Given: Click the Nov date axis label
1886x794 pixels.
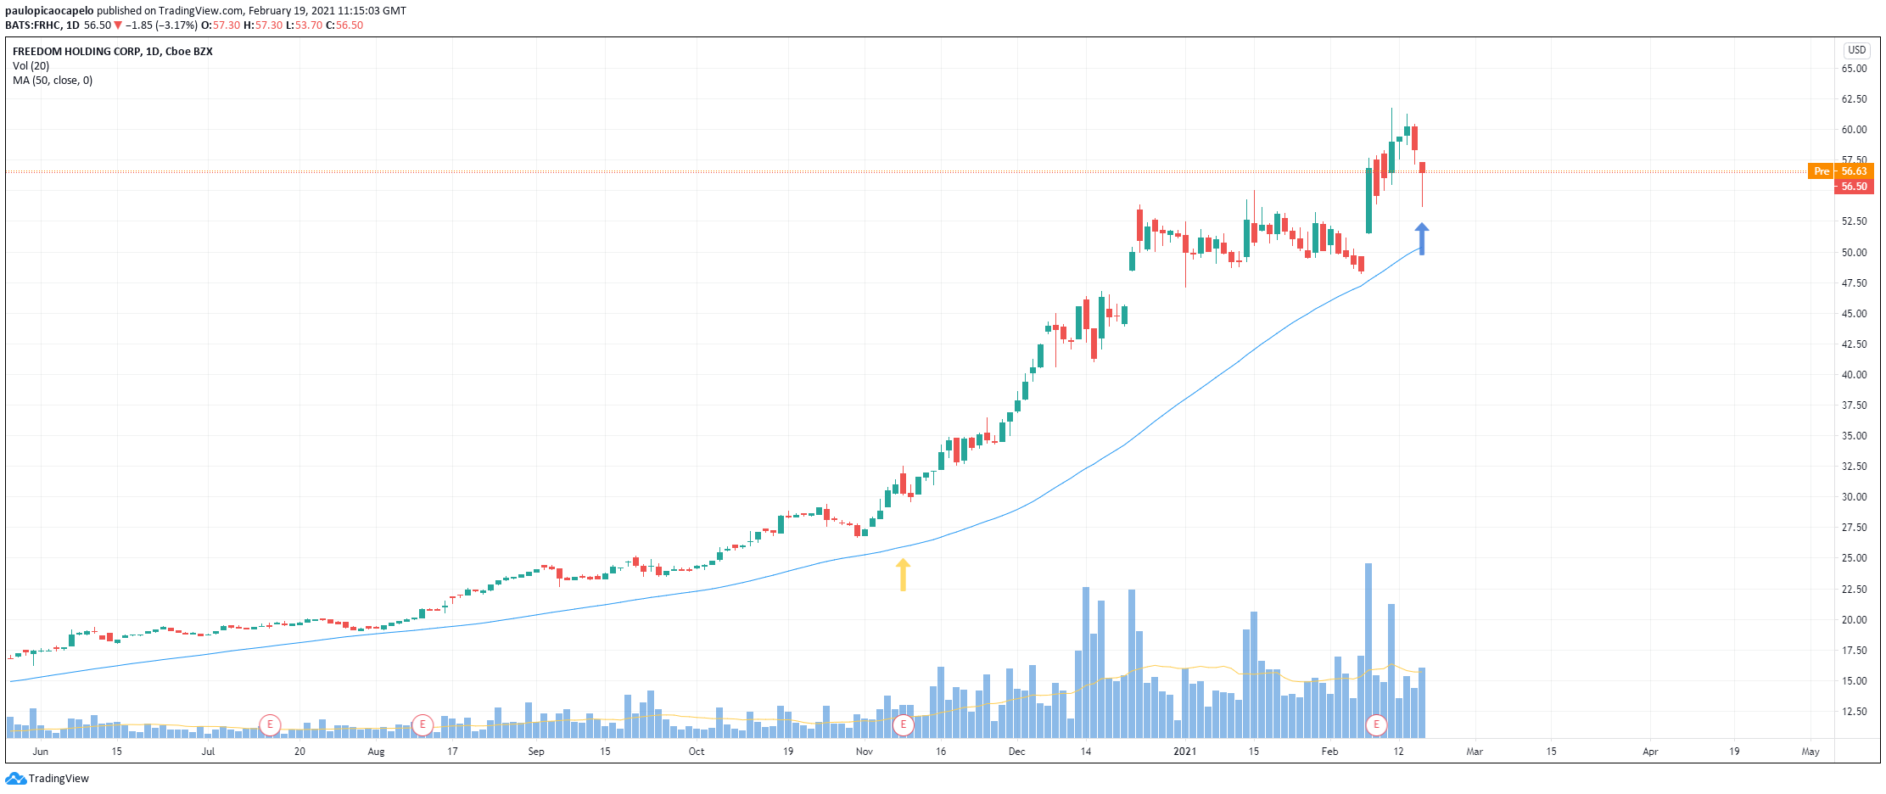Looking at the screenshot, I should [x=865, y=752].
